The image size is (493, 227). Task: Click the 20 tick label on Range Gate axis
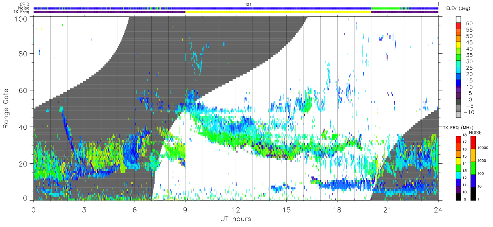click(x=24, y=164)
